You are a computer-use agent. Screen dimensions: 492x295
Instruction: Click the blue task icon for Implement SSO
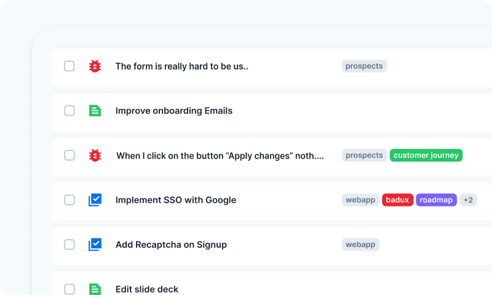point(95,200)
